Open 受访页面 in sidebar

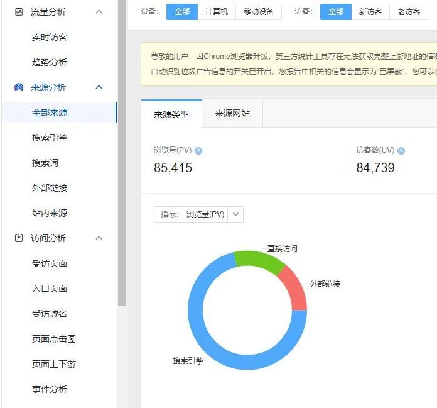[50, 263]
